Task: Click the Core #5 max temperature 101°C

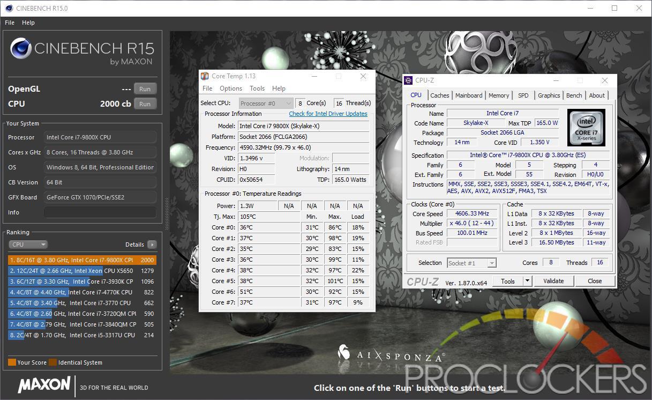Action: click(335, 281)
